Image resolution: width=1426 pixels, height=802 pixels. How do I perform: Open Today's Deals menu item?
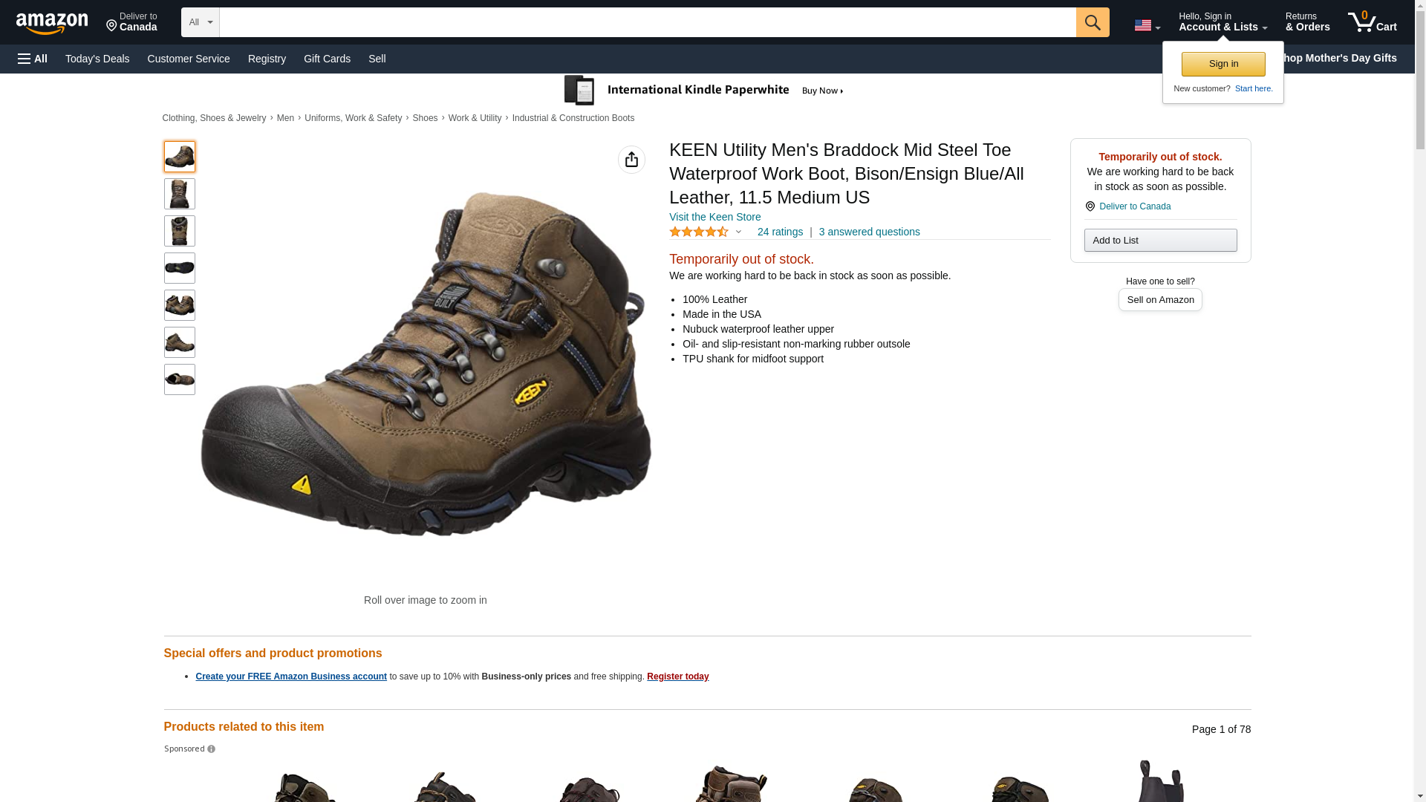click(97, 59)
